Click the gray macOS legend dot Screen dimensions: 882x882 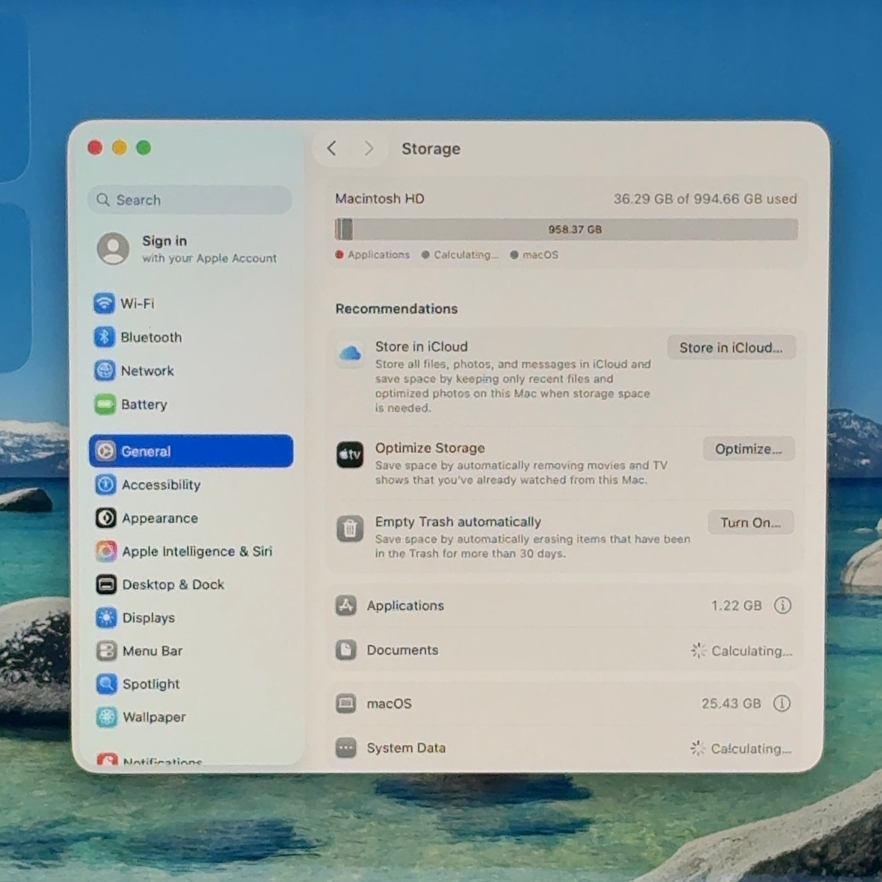pos(514,255)
